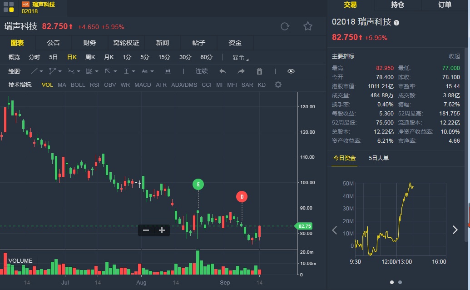Switch to the 持仓 positions tab
This screenshot has height=290, width=470.
tap(398, 5)
